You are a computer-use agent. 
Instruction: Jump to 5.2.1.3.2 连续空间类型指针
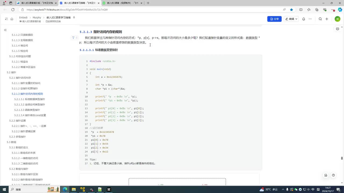[30, 105]
